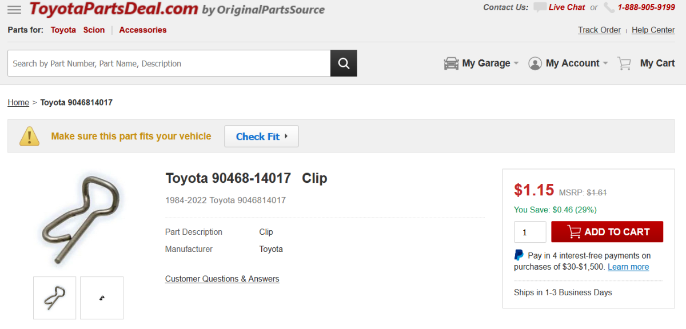
Task: Click the Live Chat bubble icon
Action: tap(540, 7)
